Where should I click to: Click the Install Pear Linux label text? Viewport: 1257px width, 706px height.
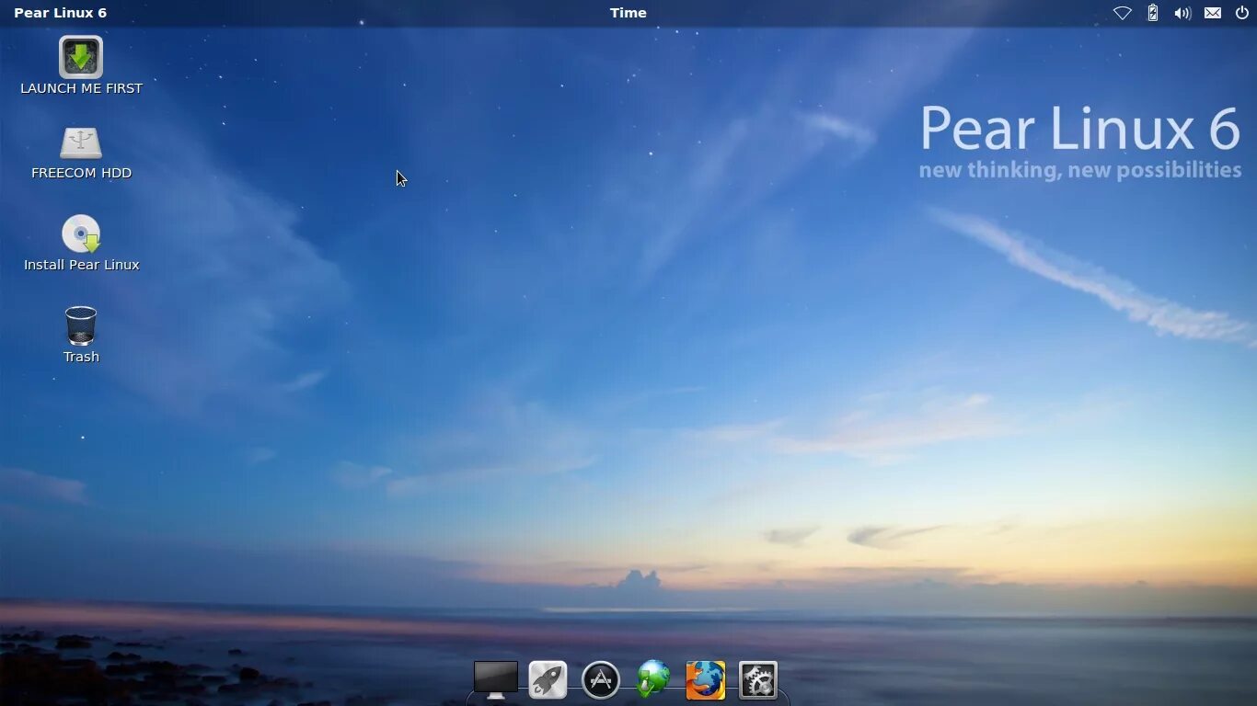pos(82,265)
